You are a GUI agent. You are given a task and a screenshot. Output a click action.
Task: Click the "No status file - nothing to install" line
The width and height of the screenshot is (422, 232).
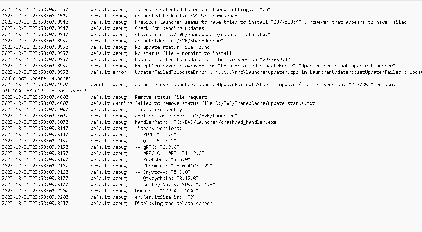coord(183,53)
